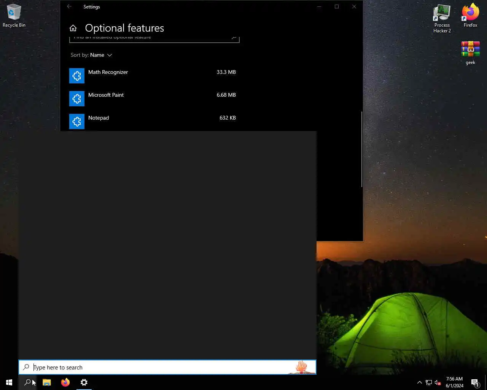Image resolution: width=487 pixels, height=390 pixels.
Task: Click the muted volume tray icon
Action: (x=438, y=382)
